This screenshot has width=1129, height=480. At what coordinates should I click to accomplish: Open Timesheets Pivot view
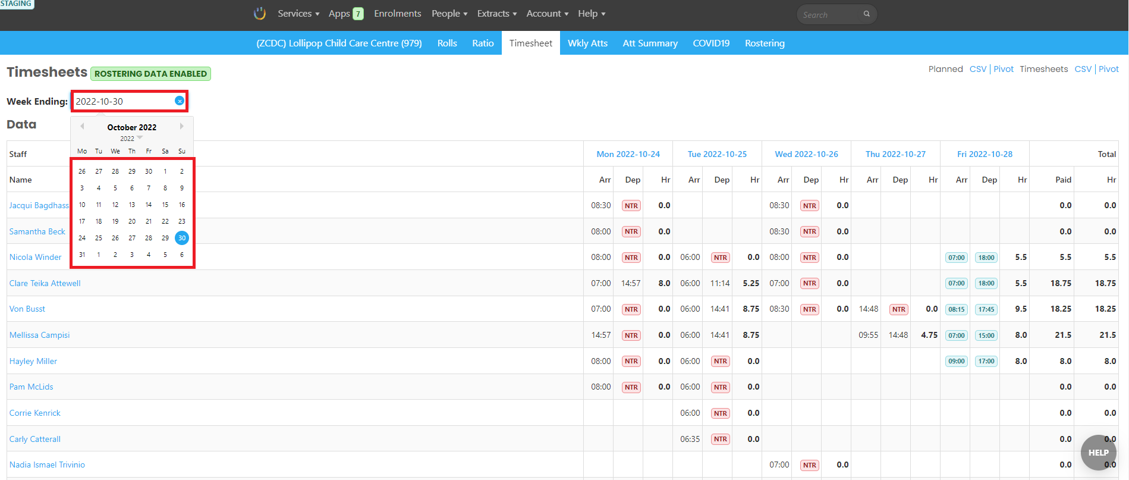[x=1108, y=69]
